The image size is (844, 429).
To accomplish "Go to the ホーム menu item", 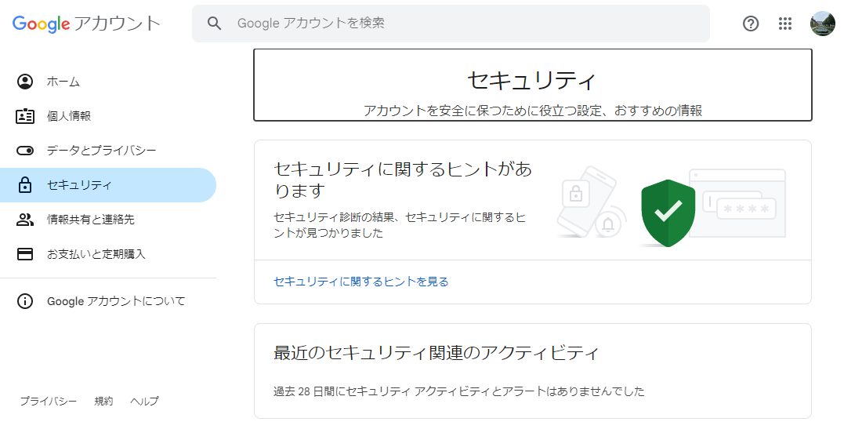I will pyautogui.click(x=107, y=82).
